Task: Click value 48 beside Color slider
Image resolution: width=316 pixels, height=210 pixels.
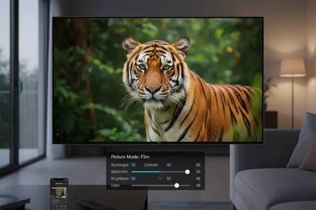Action: pos(198,185)
